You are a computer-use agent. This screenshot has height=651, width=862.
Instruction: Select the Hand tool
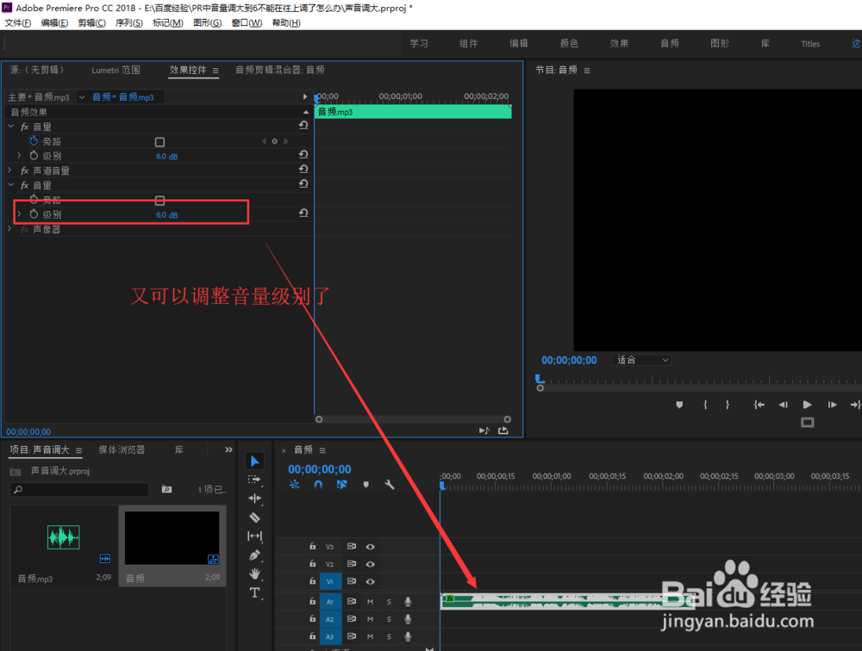[254, 574]
